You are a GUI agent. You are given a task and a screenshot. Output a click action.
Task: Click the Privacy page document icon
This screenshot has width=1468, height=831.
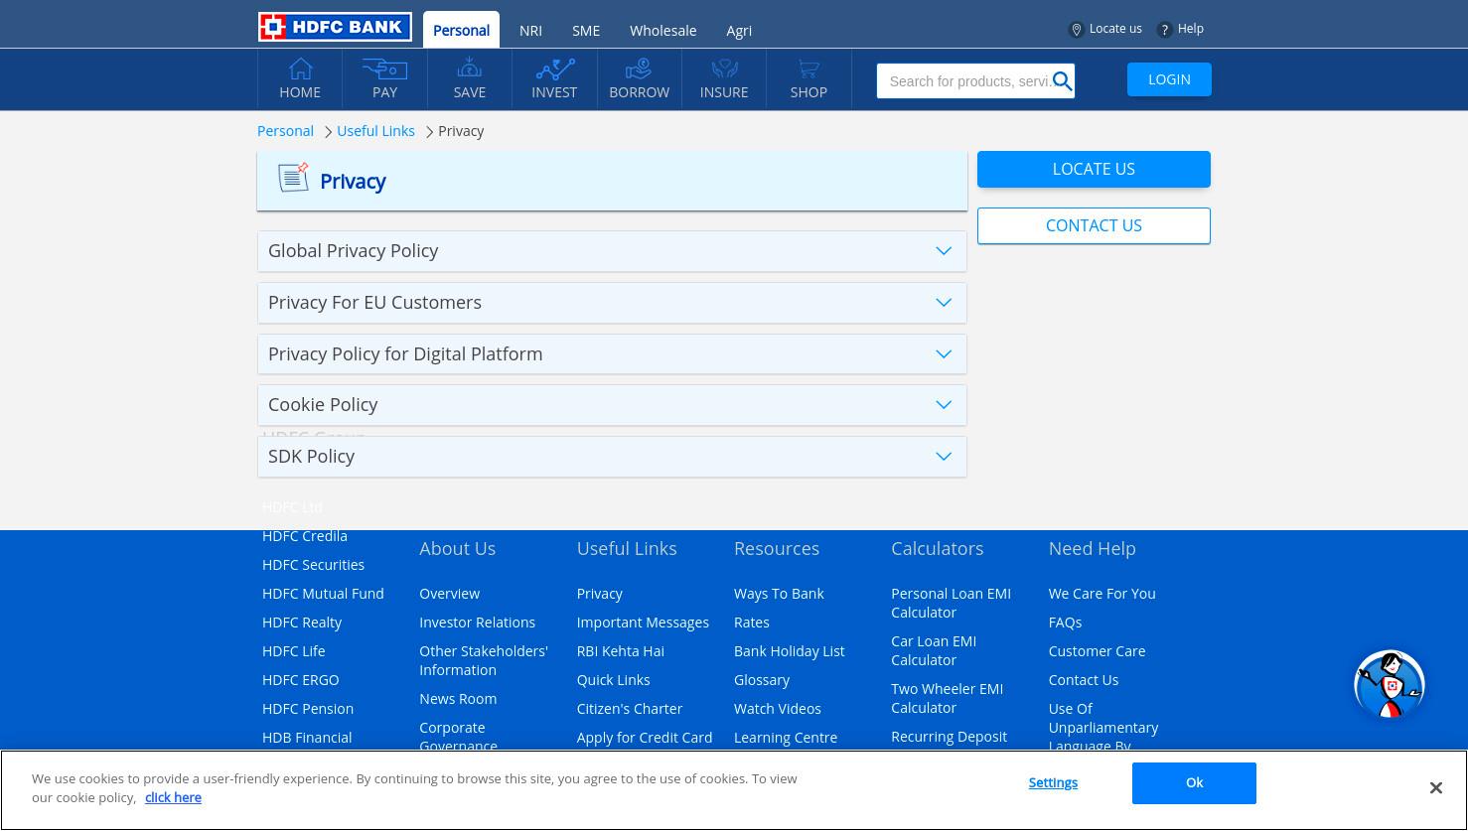293,177
